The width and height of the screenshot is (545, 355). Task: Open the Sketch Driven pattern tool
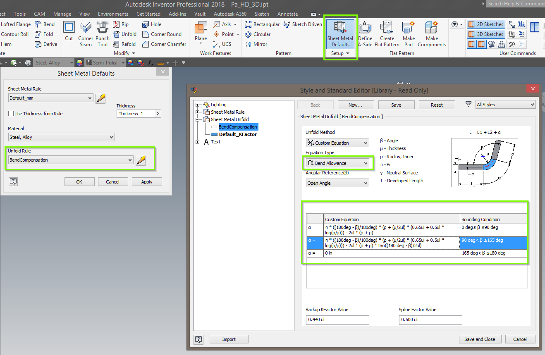pos(303,24)
